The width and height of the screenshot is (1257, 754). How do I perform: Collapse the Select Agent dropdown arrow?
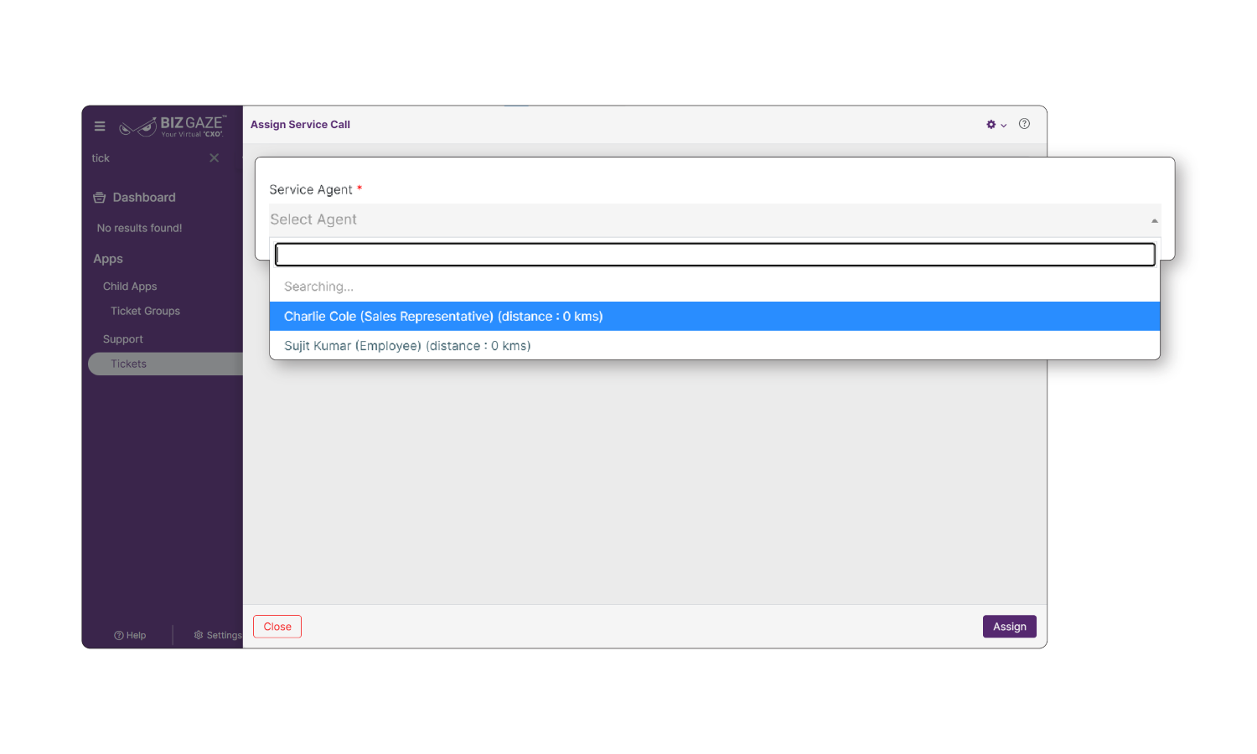(x=1154, y=220)
